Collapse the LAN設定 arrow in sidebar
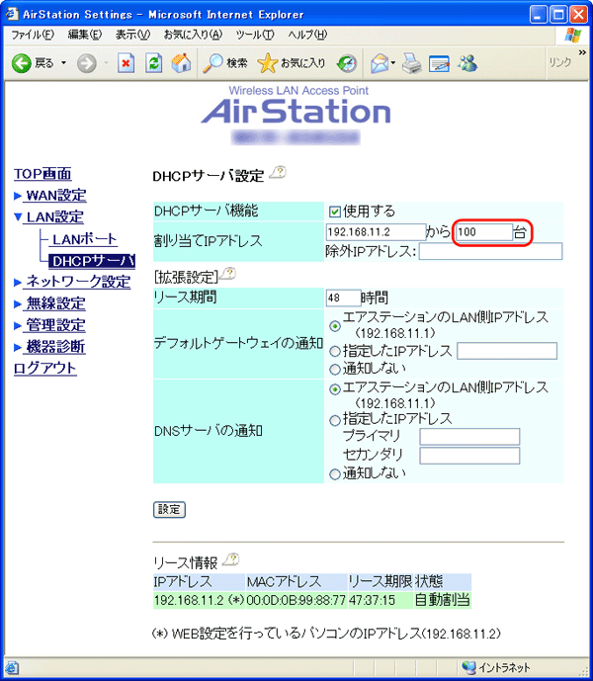Image resolution: width=593 pixels, height=681 pixels. 18,216
